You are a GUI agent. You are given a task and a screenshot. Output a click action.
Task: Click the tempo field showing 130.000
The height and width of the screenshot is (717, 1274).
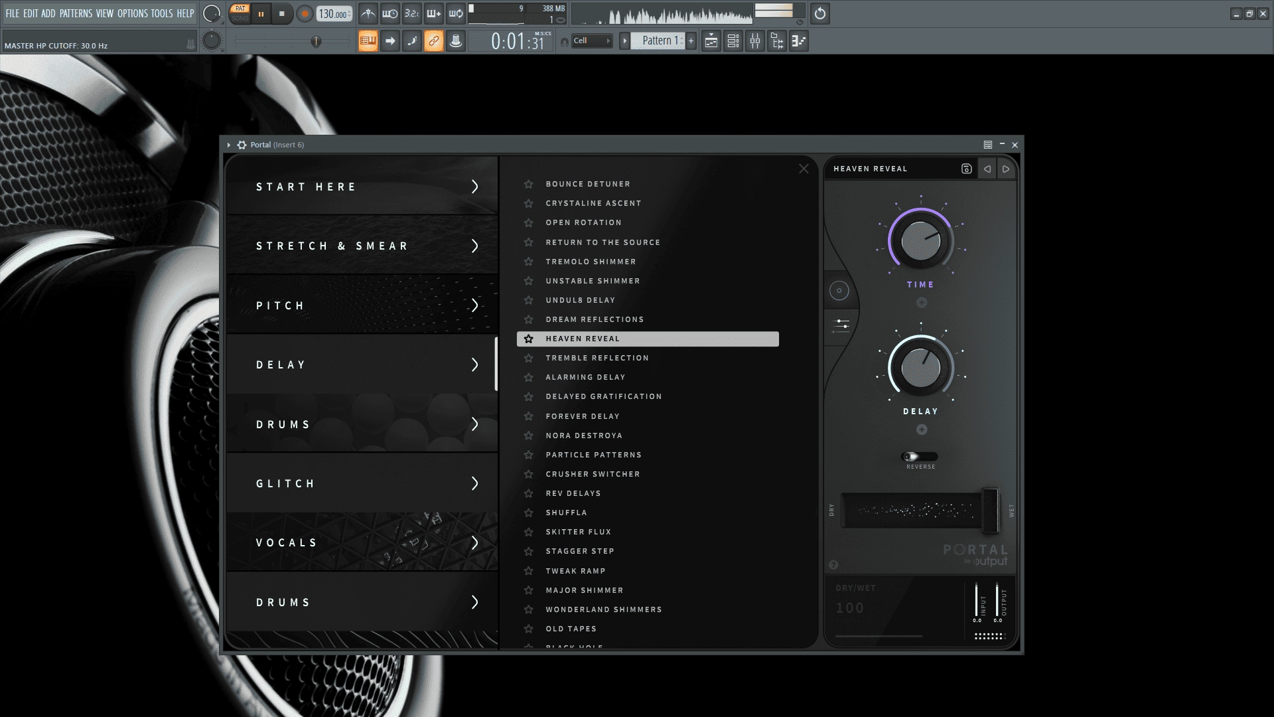(x=334, y=14)
